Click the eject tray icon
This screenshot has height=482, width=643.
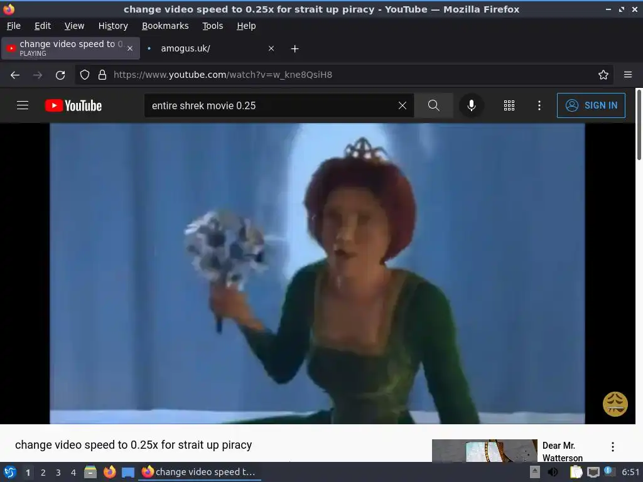point(535,472)
